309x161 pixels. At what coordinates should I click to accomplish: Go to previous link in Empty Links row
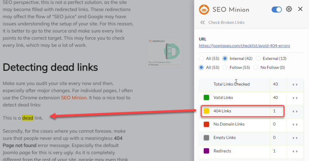point(293,138)
